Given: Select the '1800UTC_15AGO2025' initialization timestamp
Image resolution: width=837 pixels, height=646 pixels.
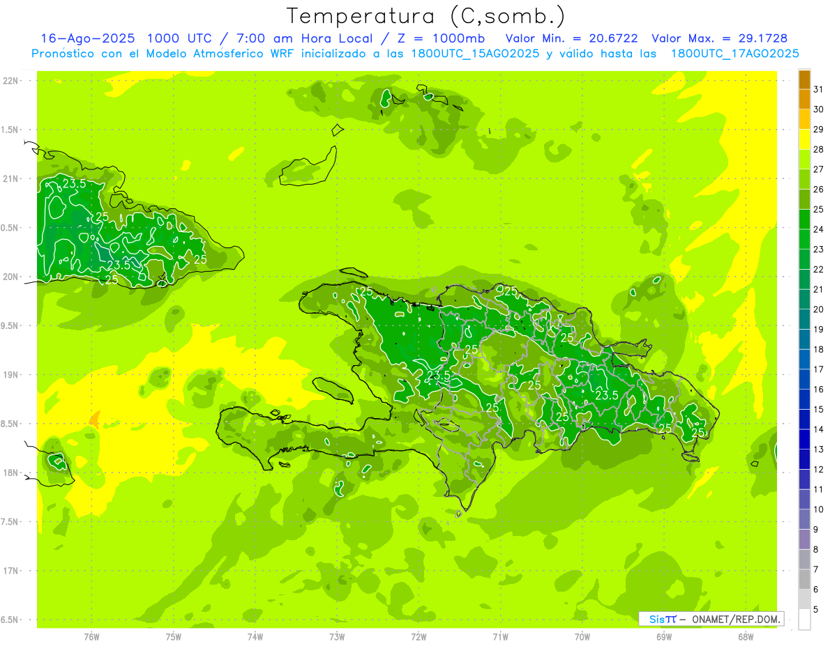Looking at the screenshot, I should pyautogui.click(x=476, y=54).
